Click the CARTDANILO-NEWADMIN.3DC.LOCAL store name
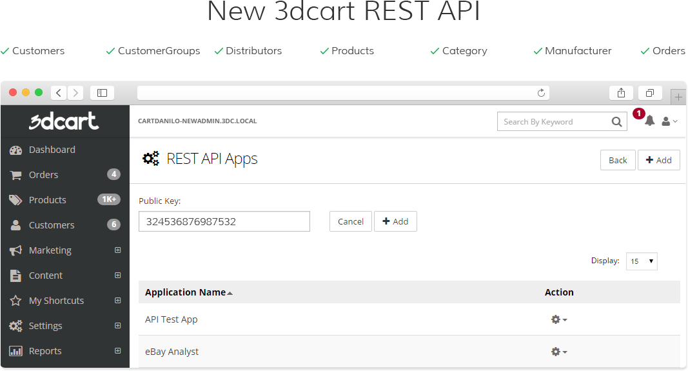688x371 pixels. pos(197,121)
